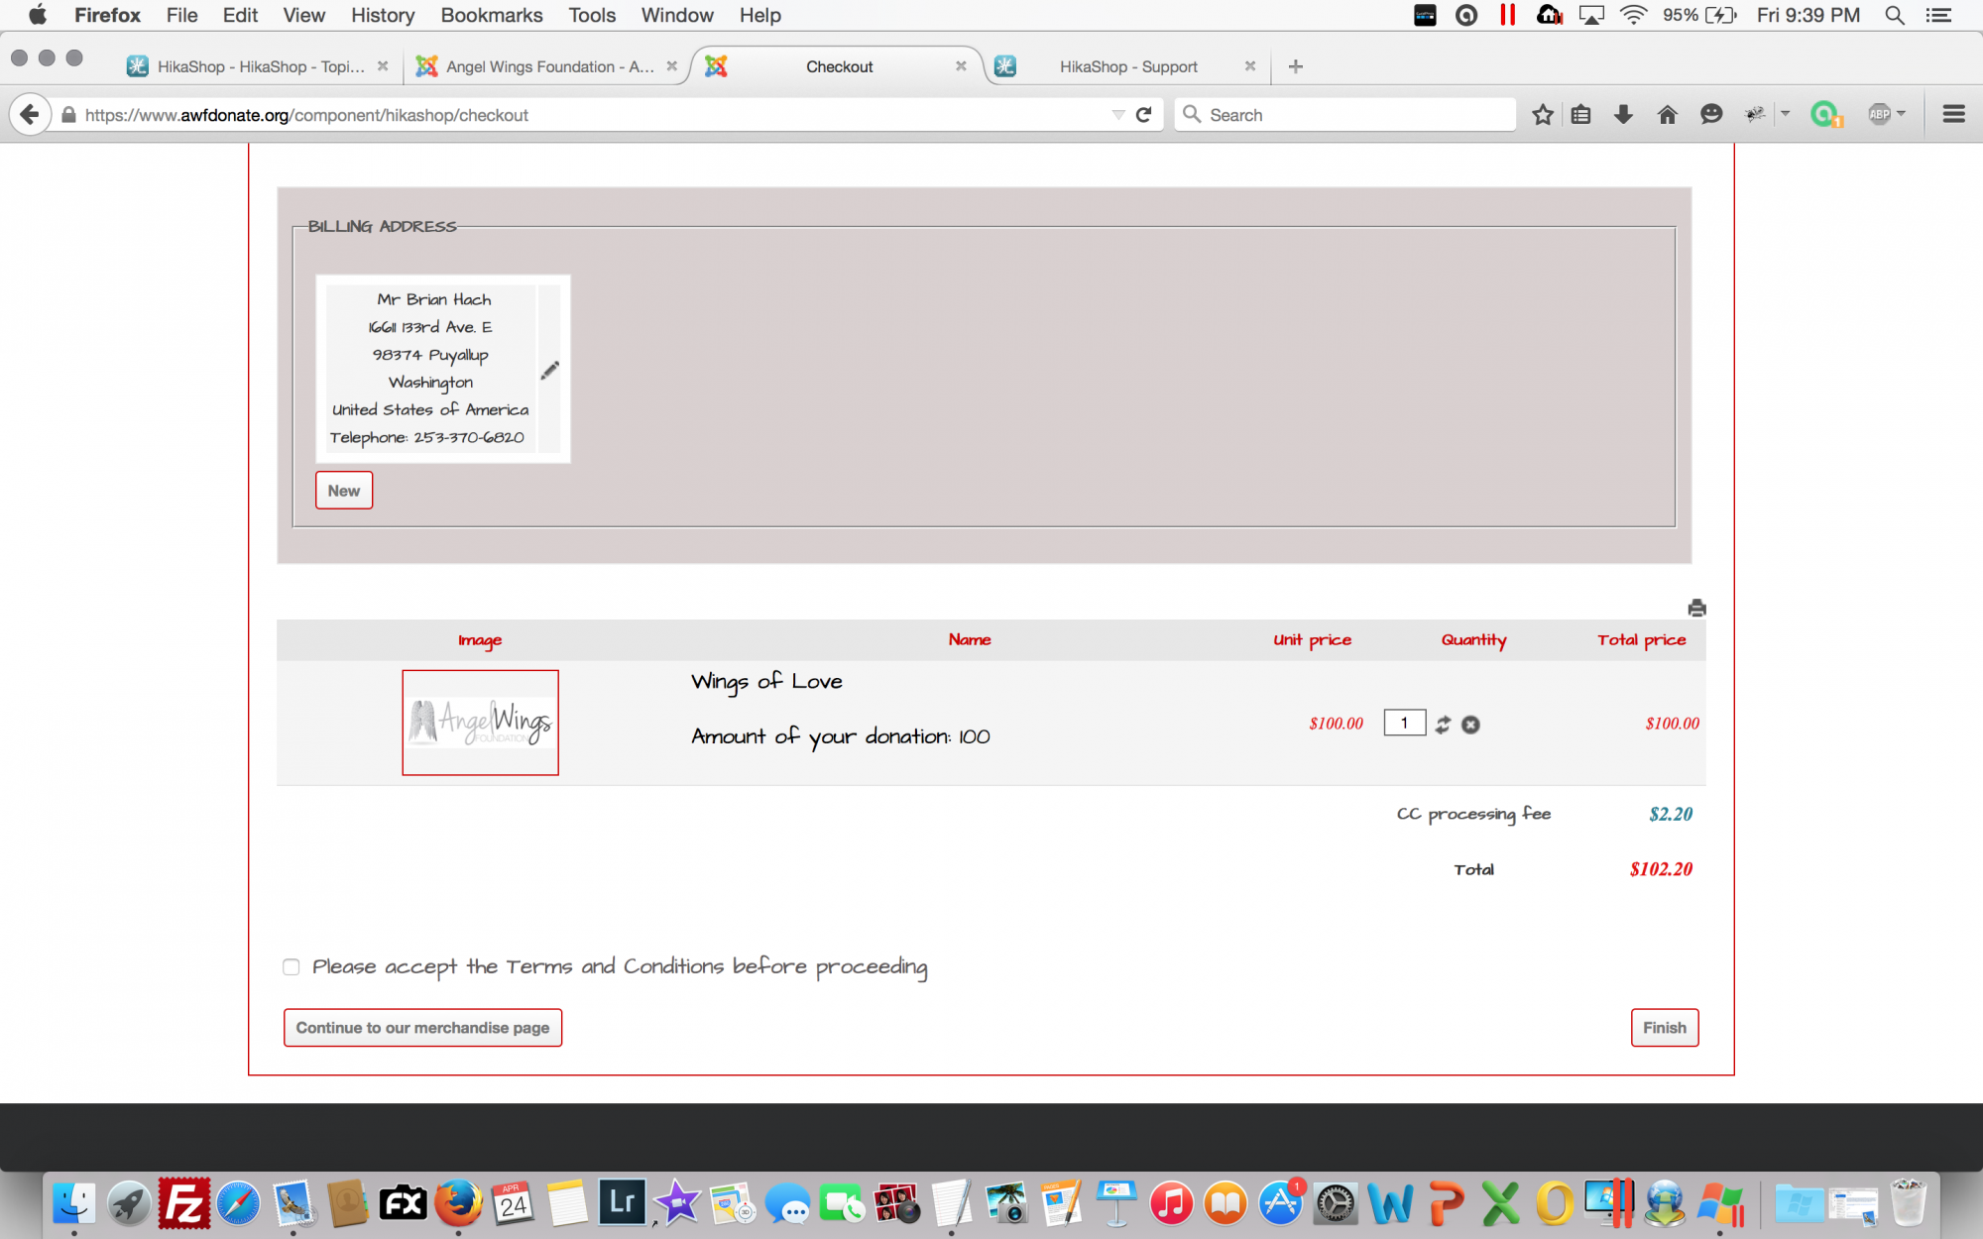Click Continue to our merchandise page button
The height and width of the screenshot is (1239, 1983).
[x=422, y=1028]
